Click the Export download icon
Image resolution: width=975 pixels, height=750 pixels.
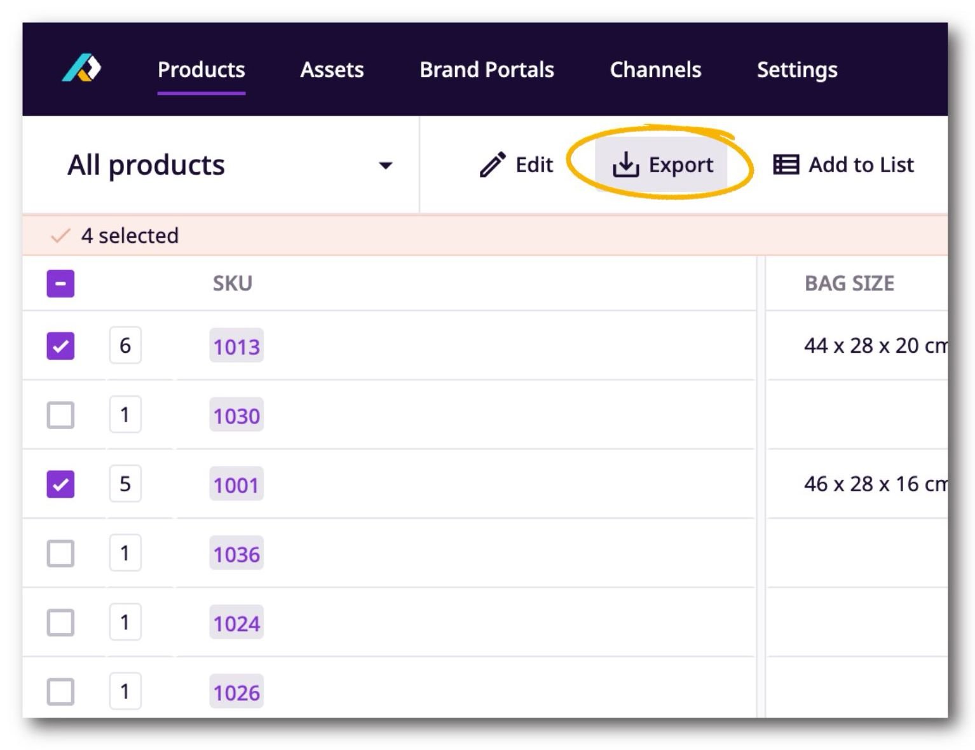point(625,164)
